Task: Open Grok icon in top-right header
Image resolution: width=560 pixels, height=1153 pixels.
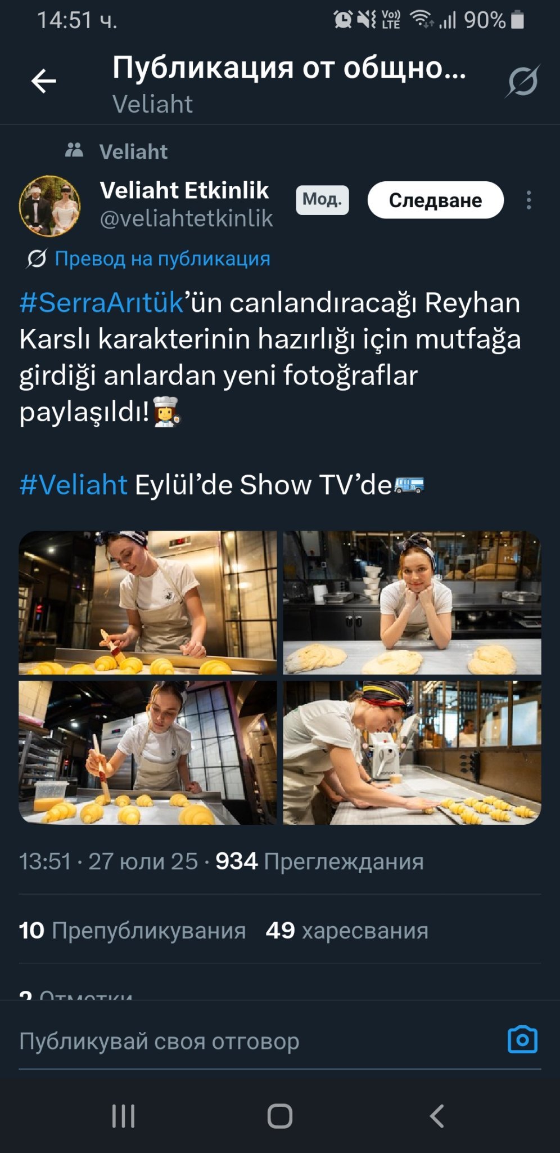Action: pyautogui.click(x=522, y=81)
